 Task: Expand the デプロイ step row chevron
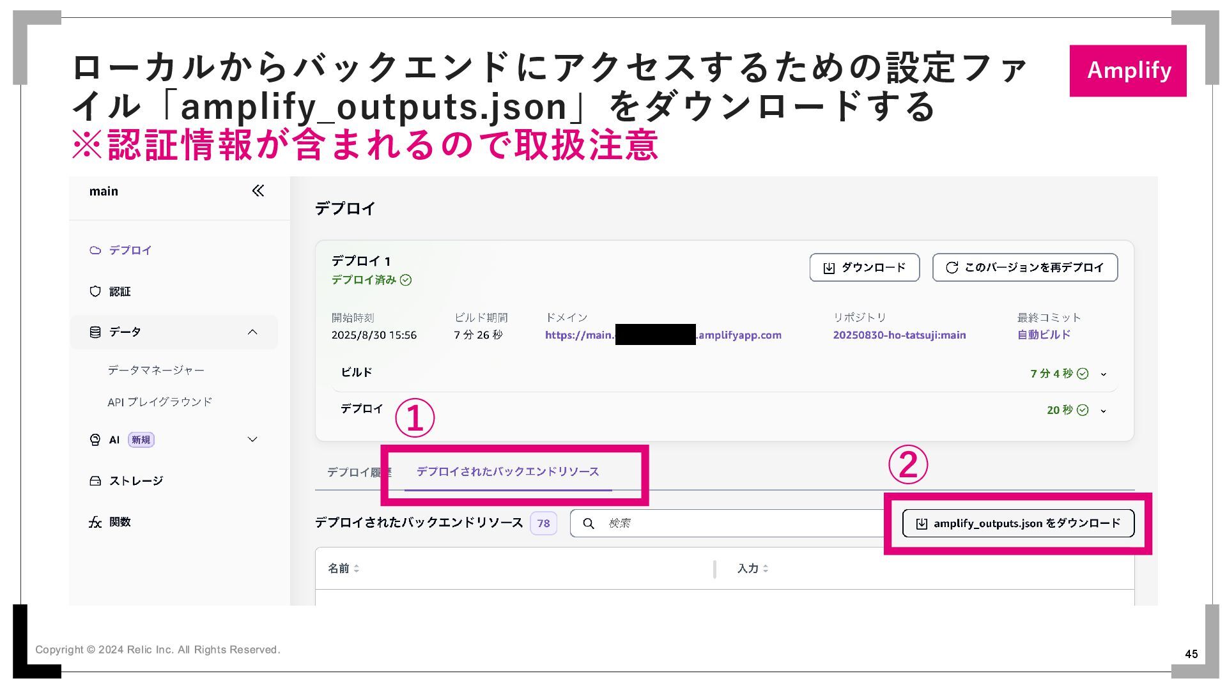[x=1103, y=411]
